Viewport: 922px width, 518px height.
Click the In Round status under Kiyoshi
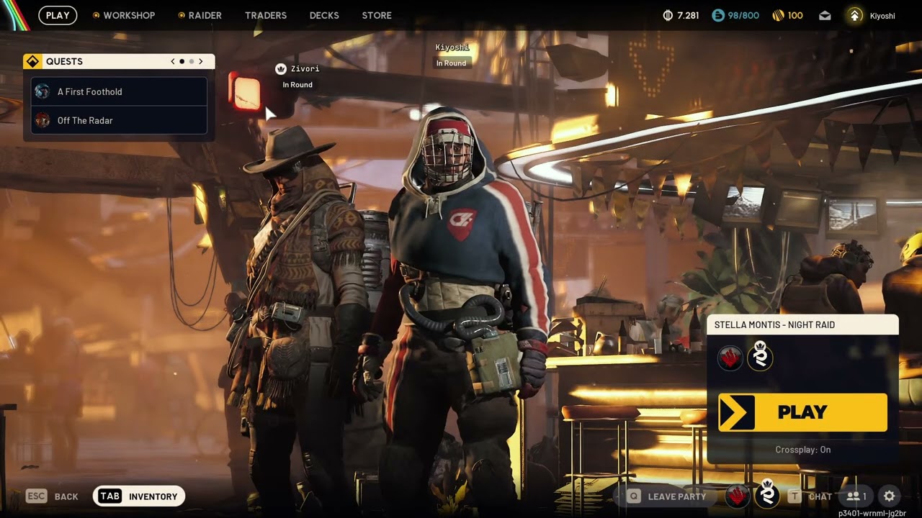(x=451, y=63)
